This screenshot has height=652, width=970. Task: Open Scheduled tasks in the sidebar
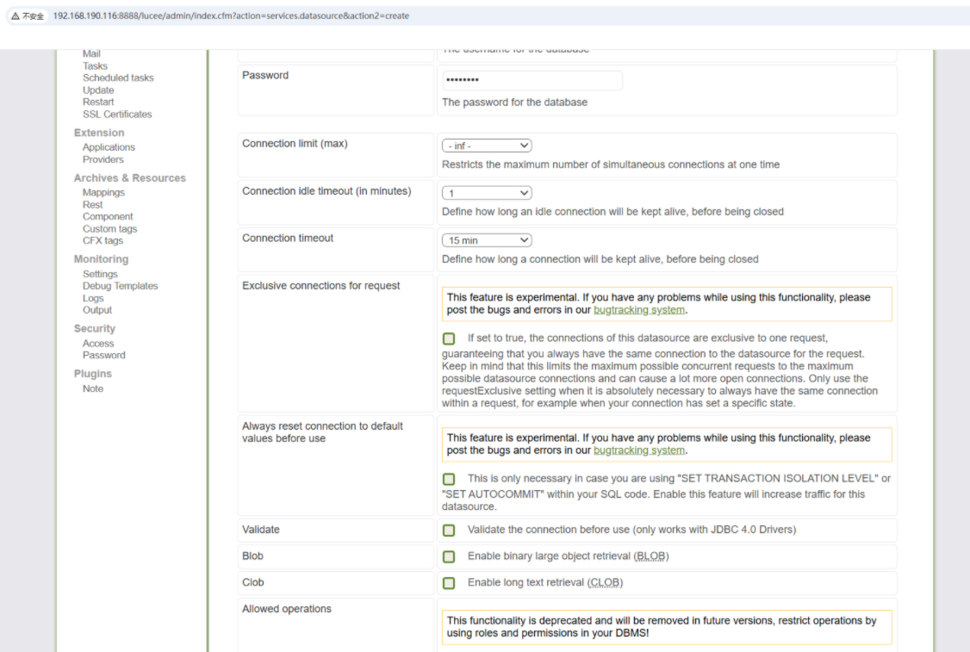(118, 78)
